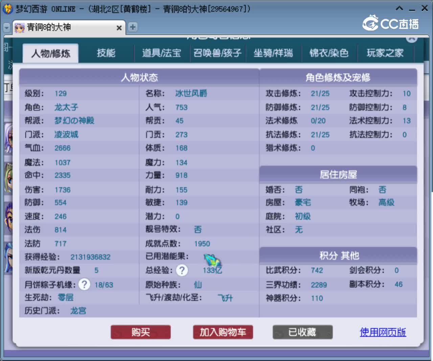
Task: Click the avatar icon on 青铜8的大神 tab
Action: (x=19, y=27)
